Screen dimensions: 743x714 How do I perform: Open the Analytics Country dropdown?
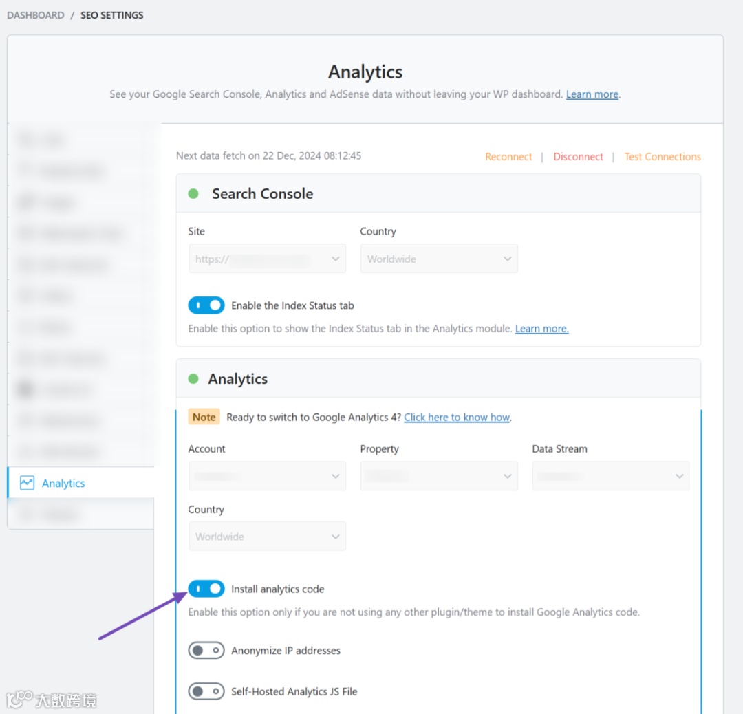coord(267,537)
